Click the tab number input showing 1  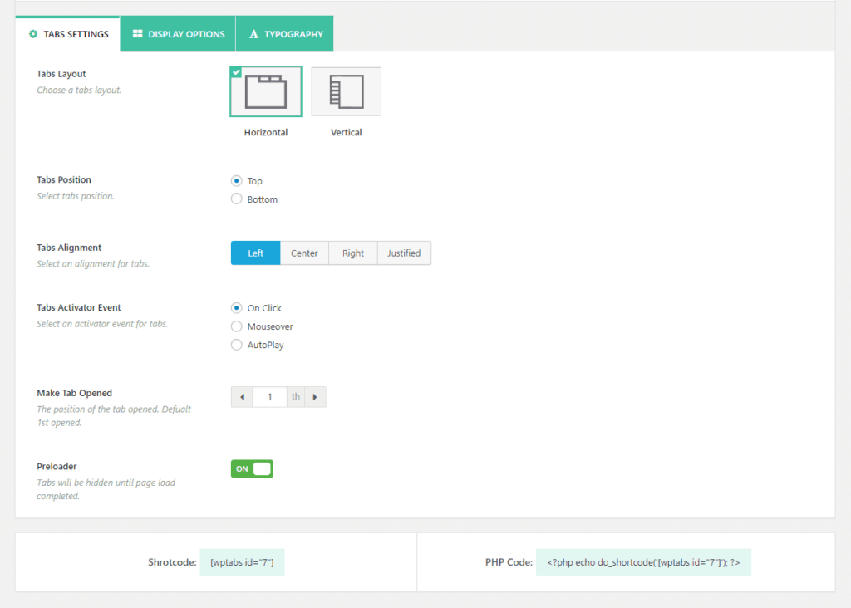[269, 396]
